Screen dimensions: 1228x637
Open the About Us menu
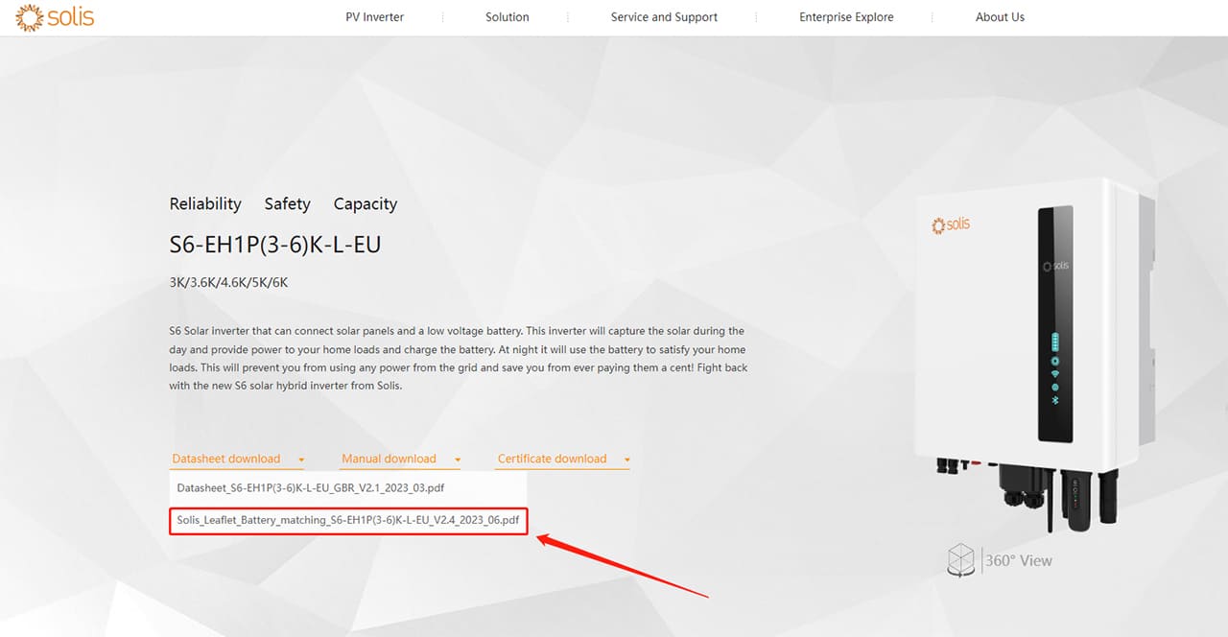(1000, 17)
